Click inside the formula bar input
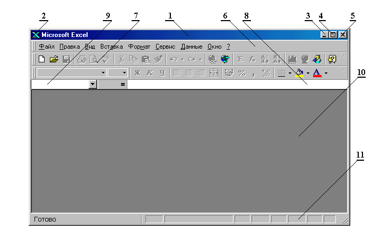The height and width of the screenshot is (239, 389). pos(237,84)
